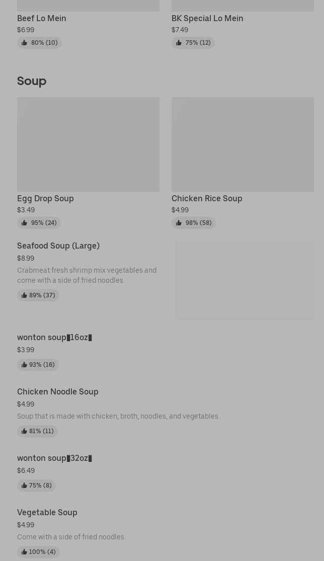Click thumbs-up icon under Beef Lo Mein
The width and height of the screenshot is (324, 561).
24,43
